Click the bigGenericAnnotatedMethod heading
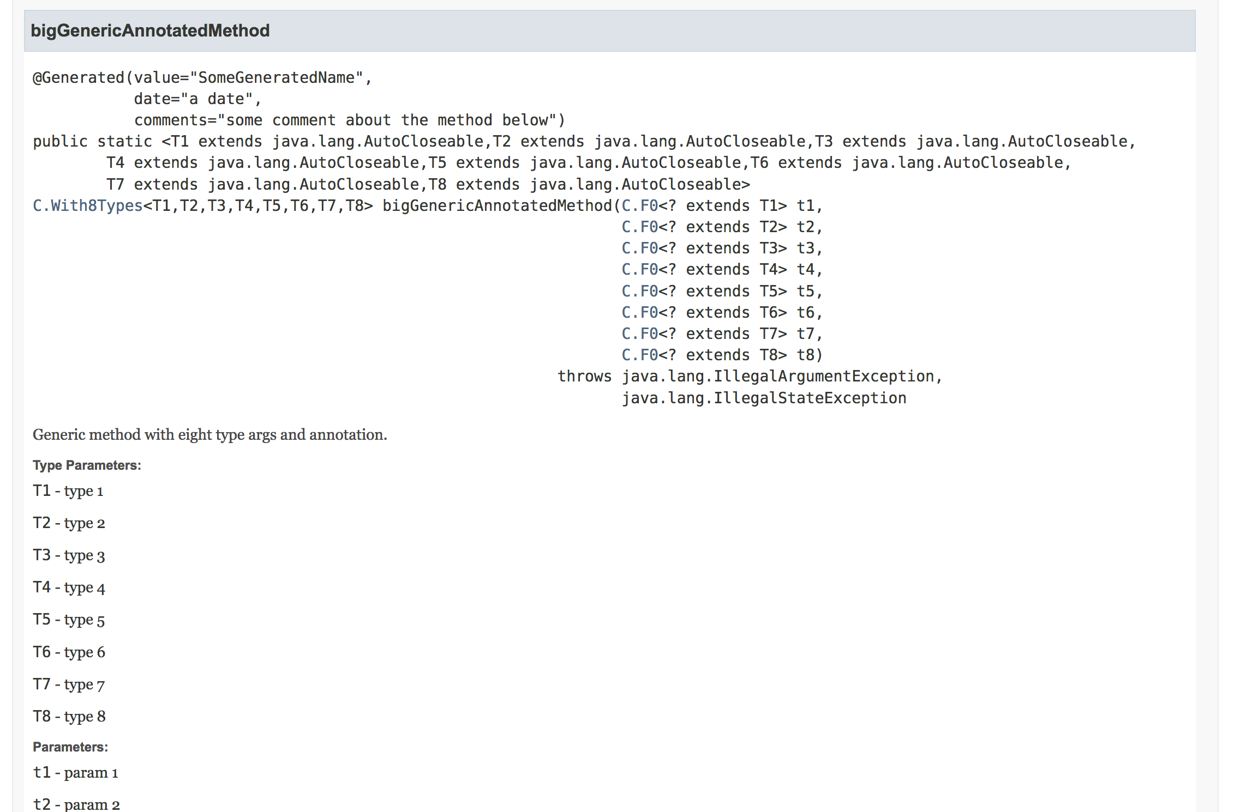The image size is (1234, 812). point(150,31)
